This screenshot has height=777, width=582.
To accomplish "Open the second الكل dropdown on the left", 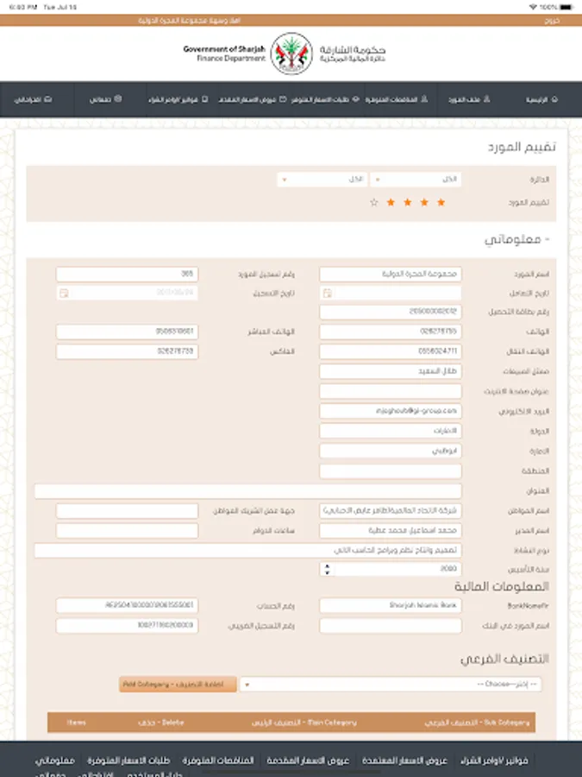I will 322,180.
